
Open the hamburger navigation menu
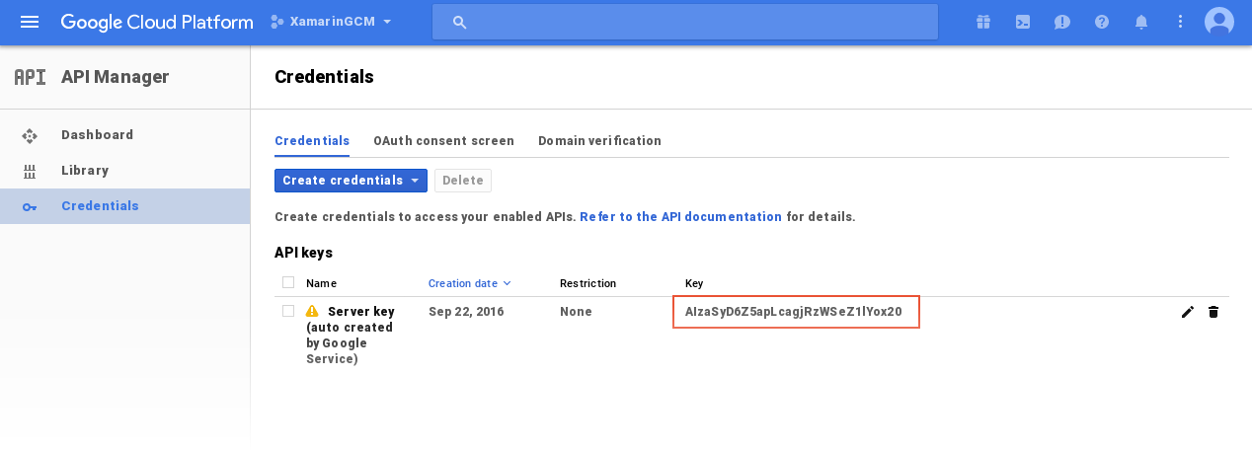tap(30, 22)
